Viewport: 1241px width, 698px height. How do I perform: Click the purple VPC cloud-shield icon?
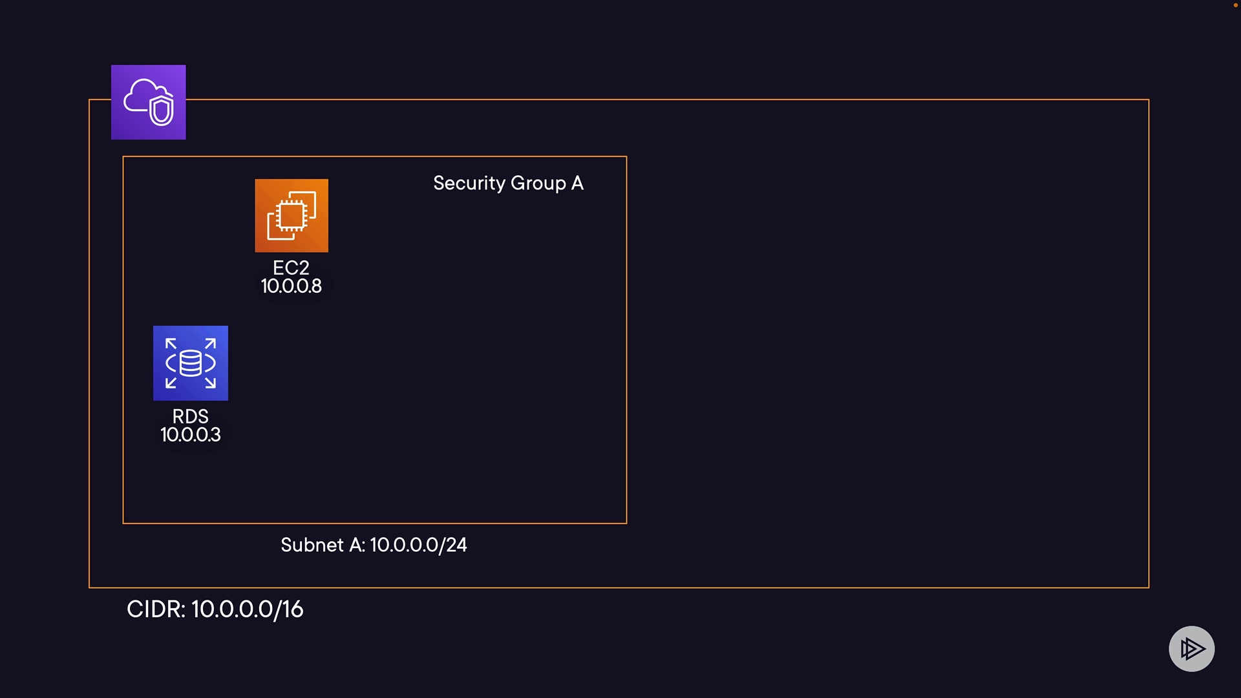148,102
